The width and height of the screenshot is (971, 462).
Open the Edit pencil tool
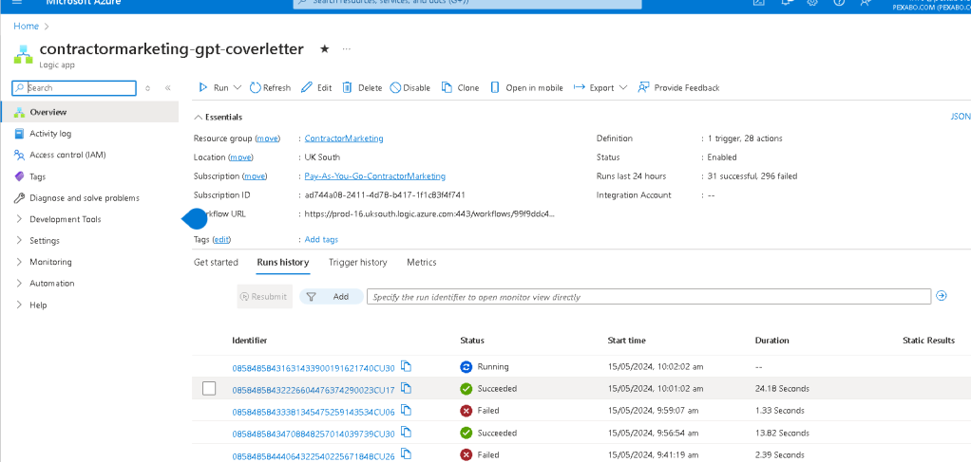click(x=316, y=88)
